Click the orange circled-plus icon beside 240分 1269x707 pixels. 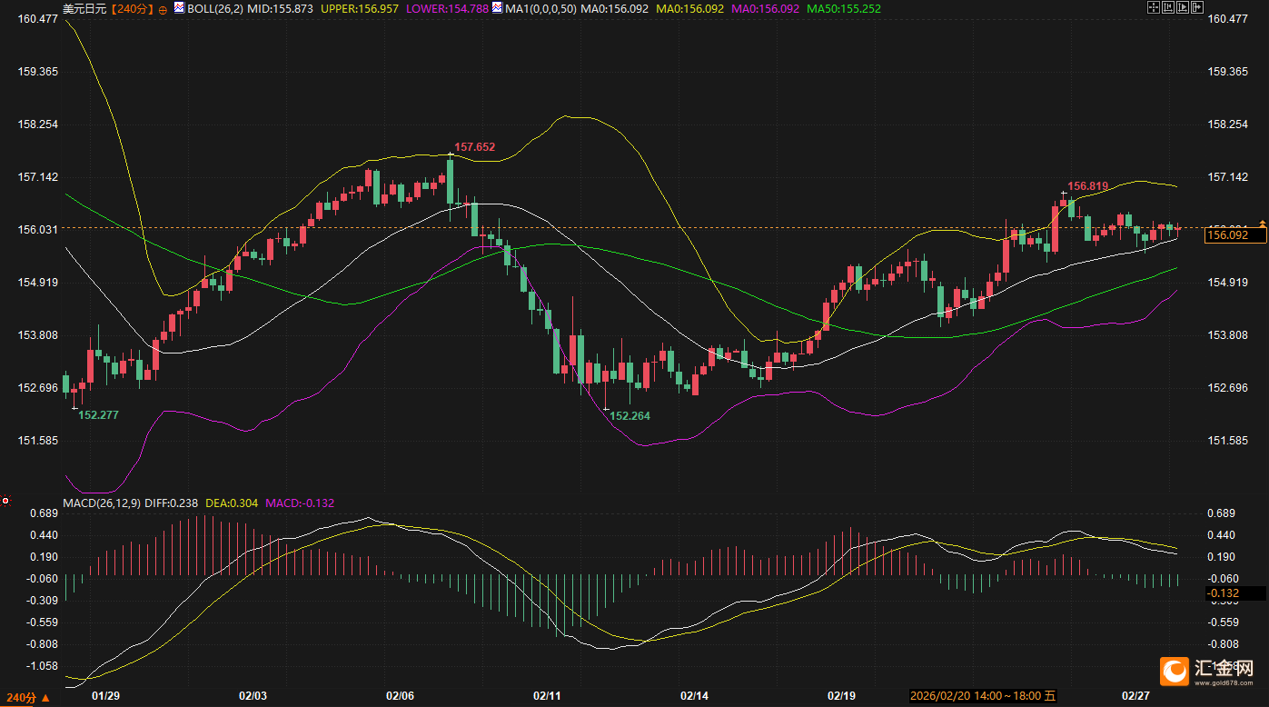pyautogui.click(x=163, y=9)
